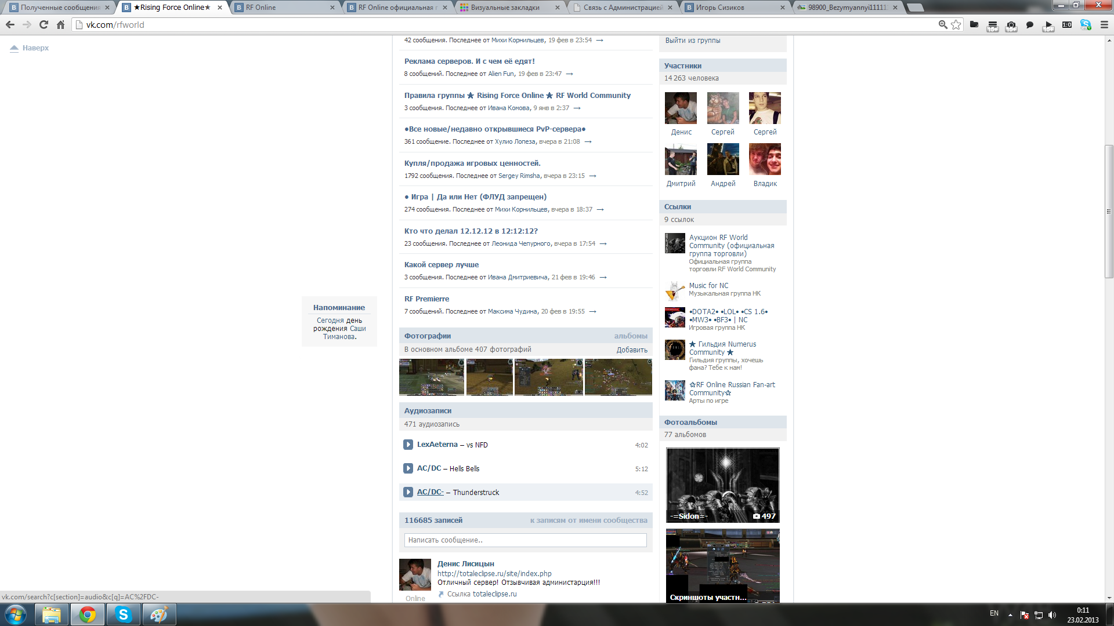Open Участники members section header
The width and height of the screenshot is (1114, 626).
pos(723,65)
